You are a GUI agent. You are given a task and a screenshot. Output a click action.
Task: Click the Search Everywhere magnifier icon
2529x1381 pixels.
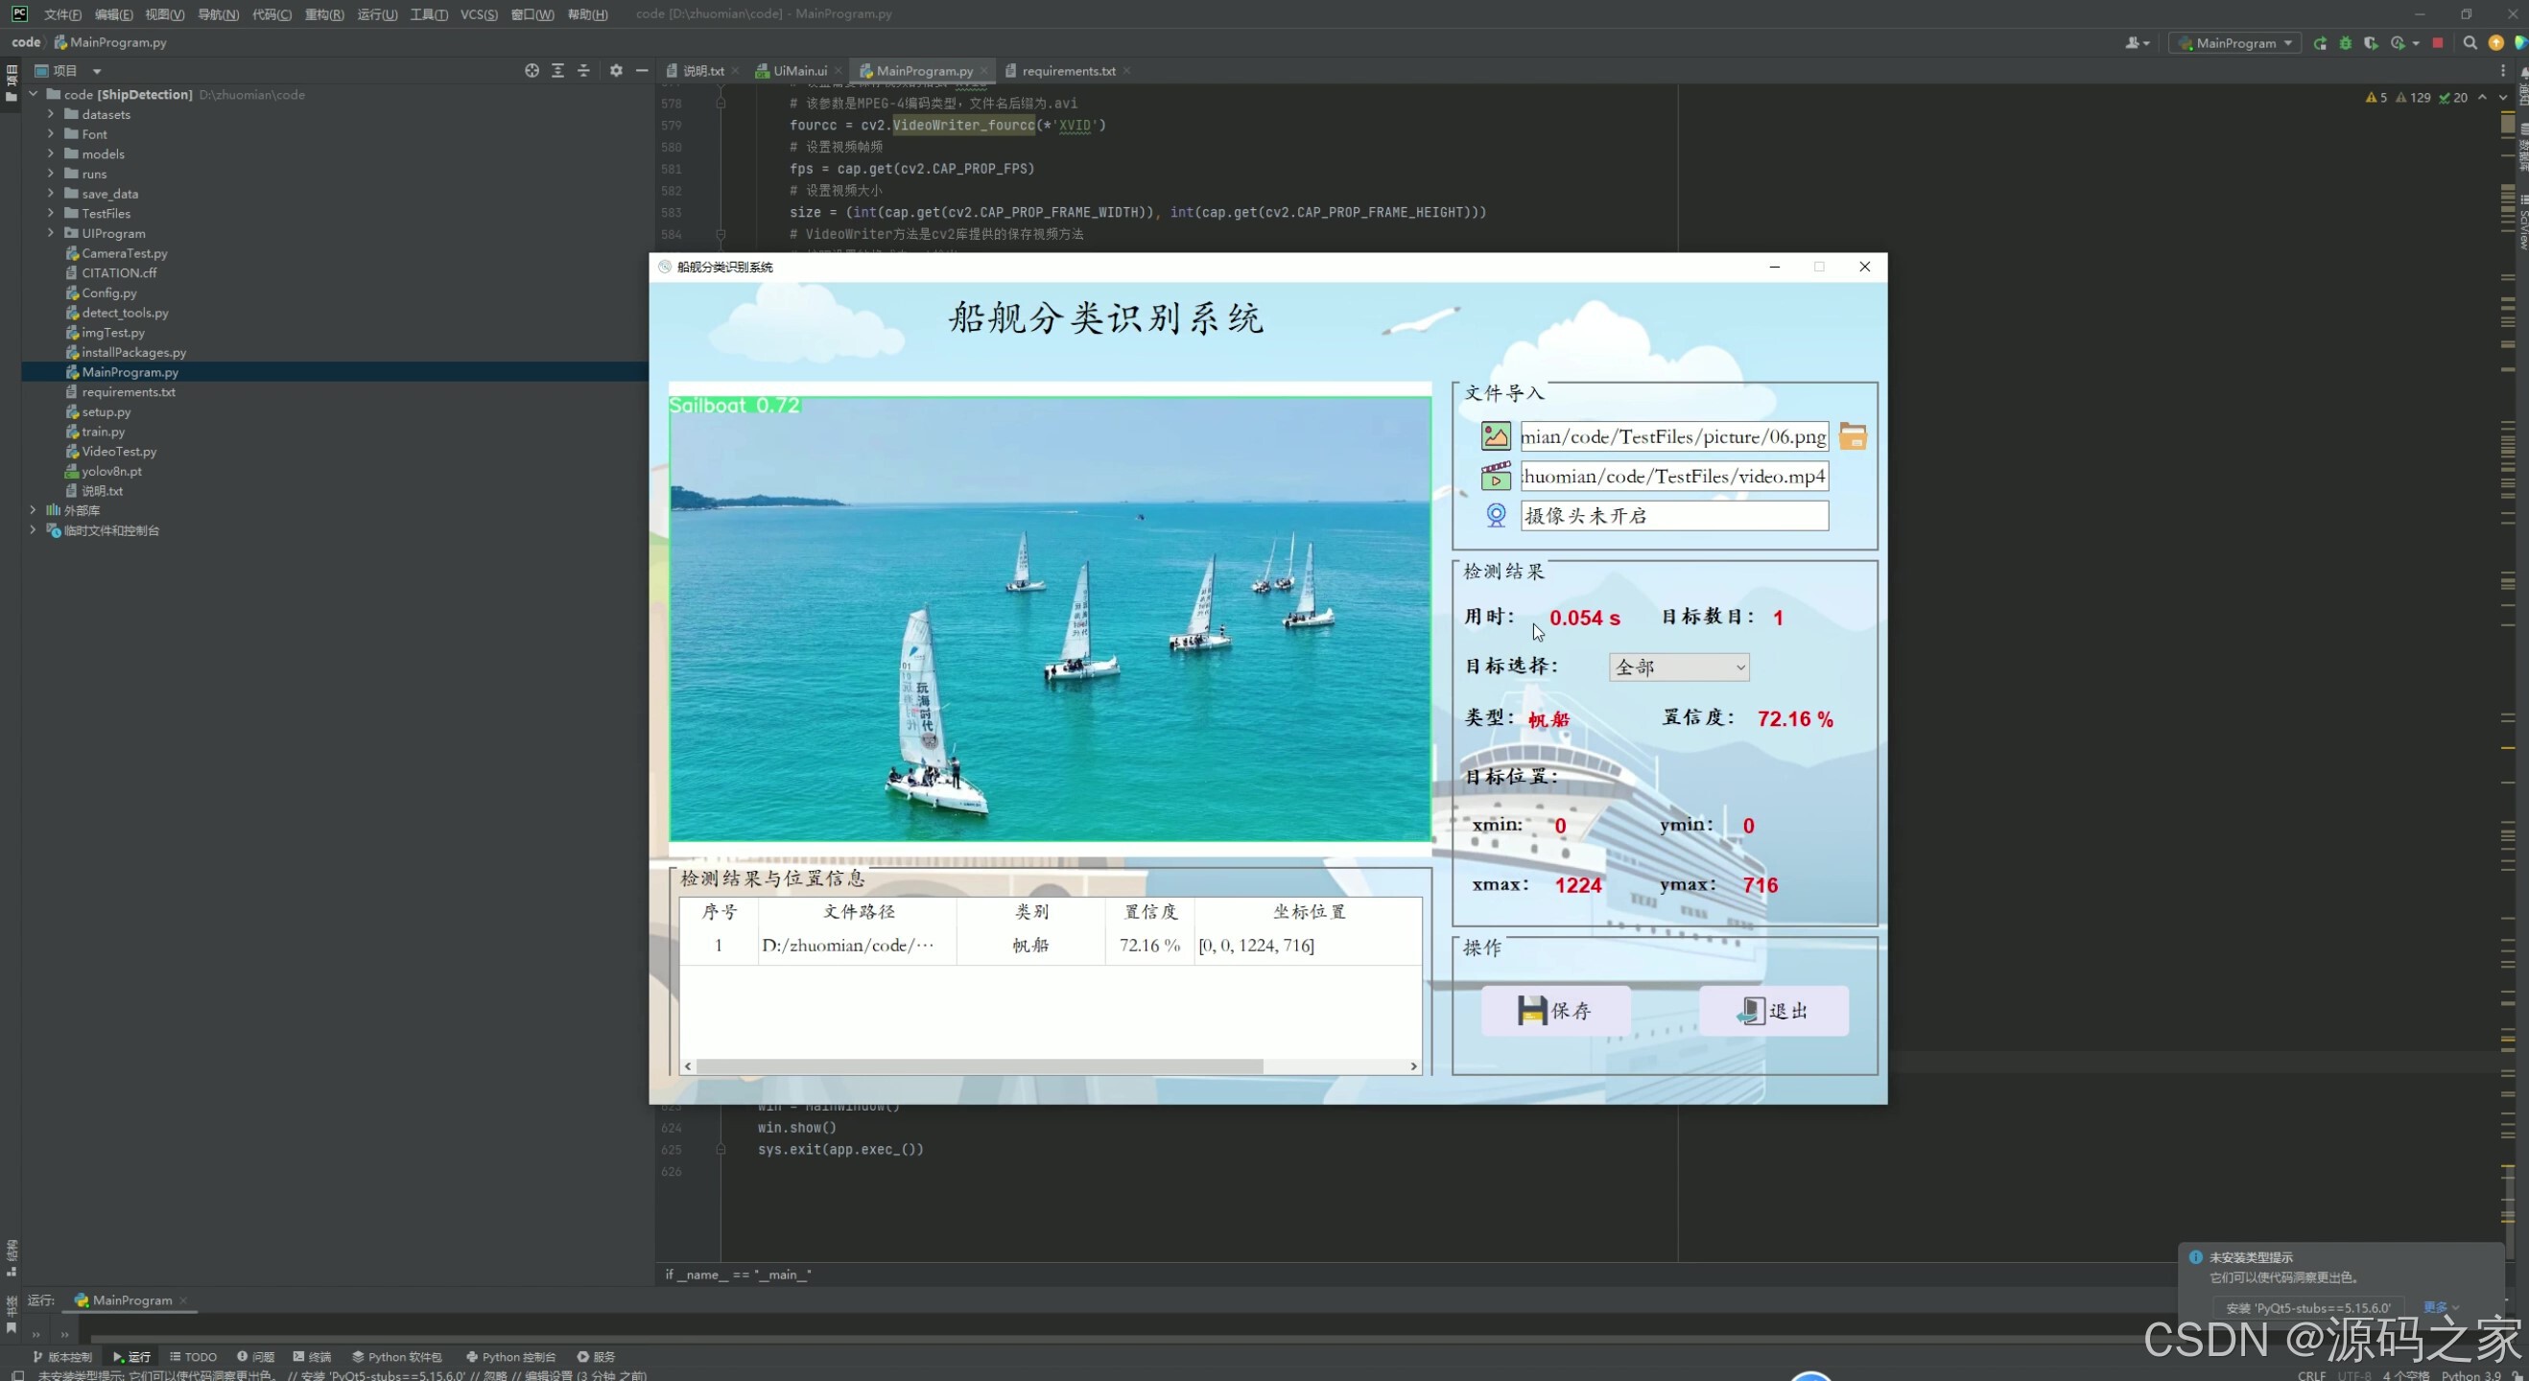tap(2470, 42)
